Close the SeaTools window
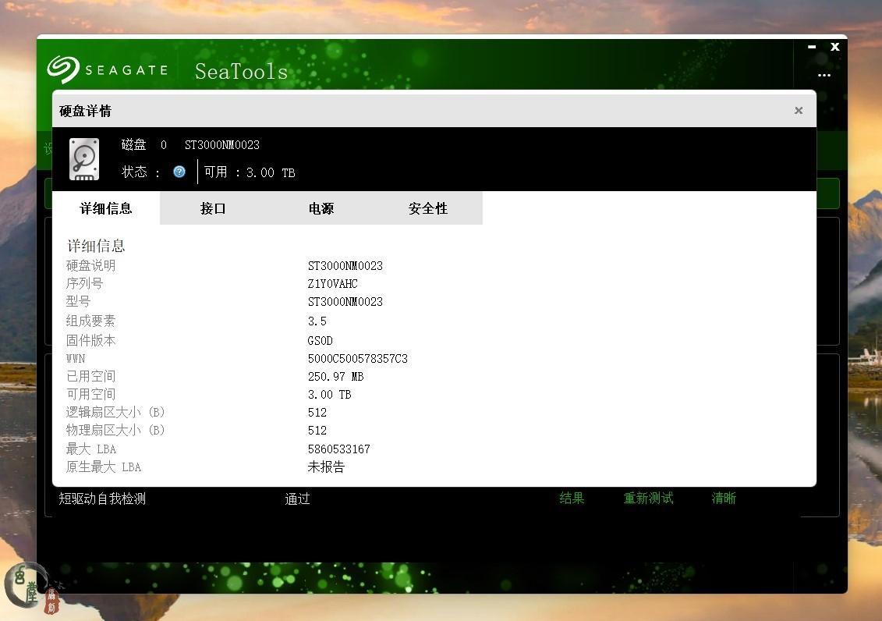 (834, 48)
